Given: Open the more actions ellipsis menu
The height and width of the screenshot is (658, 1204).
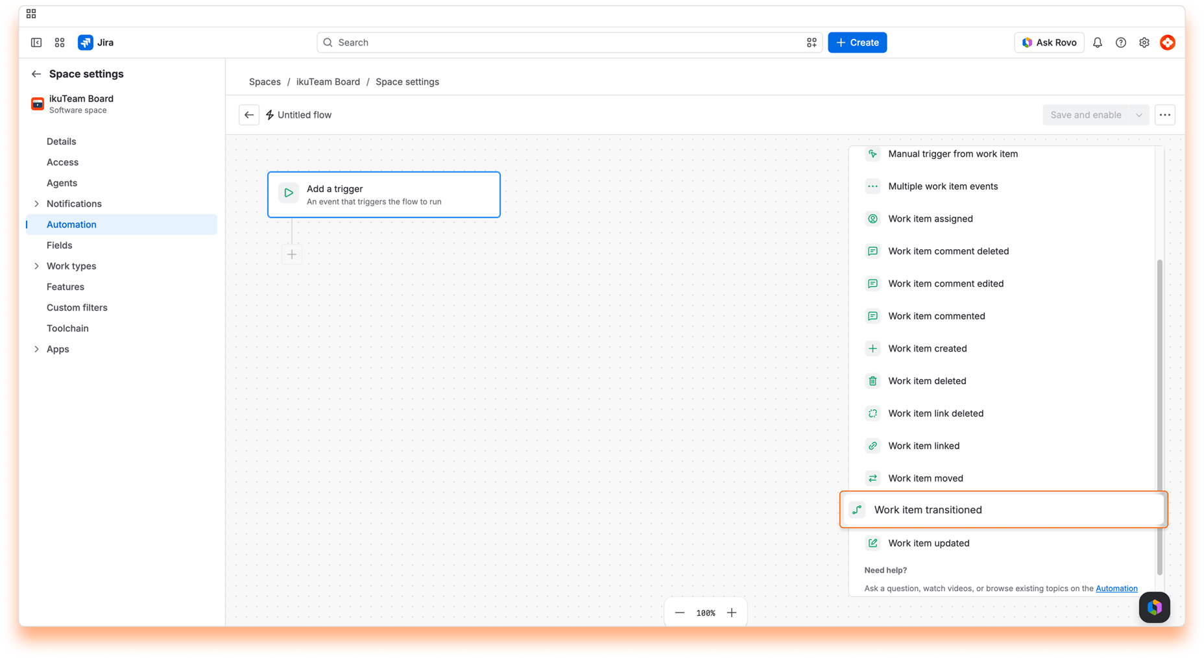Looking at the screenshot, I should [x=1165, y=115].
